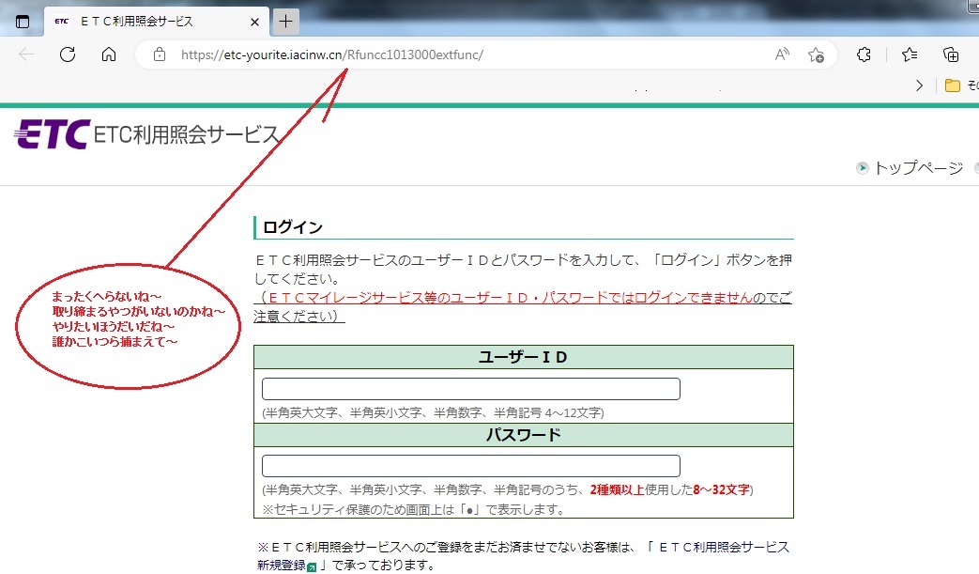The height and width of the screenshot is (574, 979).
Task: Click the ユーザーID column header
Action: click(x=523, y=357)
